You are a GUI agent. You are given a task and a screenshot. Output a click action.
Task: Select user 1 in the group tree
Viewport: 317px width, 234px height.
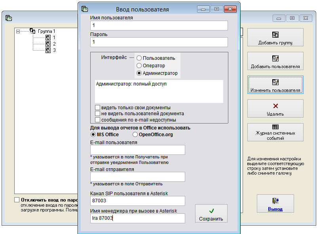pyautogui.click(x=54, y=38)
